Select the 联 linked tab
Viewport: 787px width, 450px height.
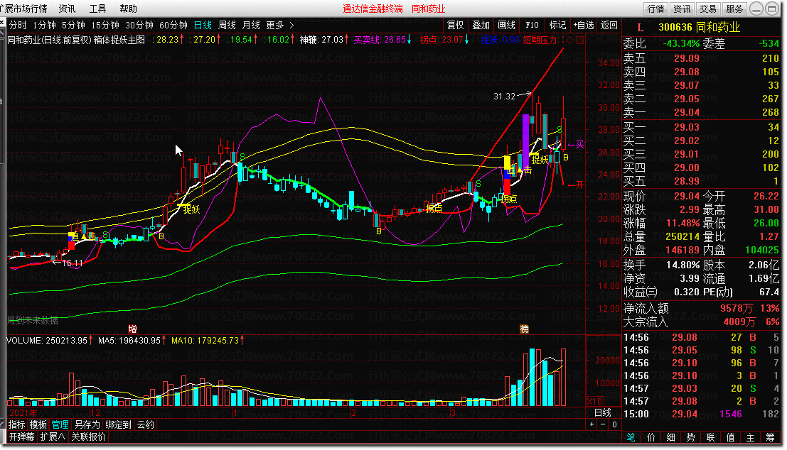pos(711,437)
